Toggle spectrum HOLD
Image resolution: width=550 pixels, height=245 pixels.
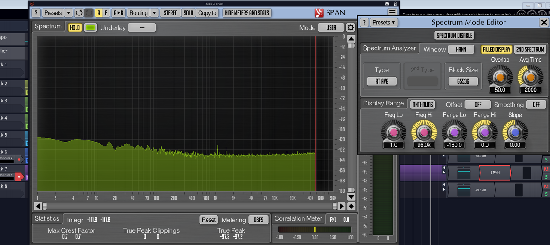(75, 27)
